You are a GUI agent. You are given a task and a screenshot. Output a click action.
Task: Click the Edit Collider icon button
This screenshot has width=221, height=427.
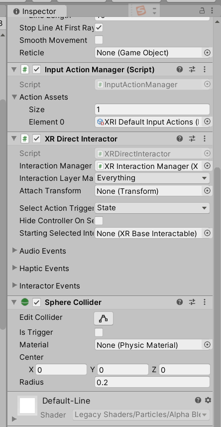(x=104, y=318)
